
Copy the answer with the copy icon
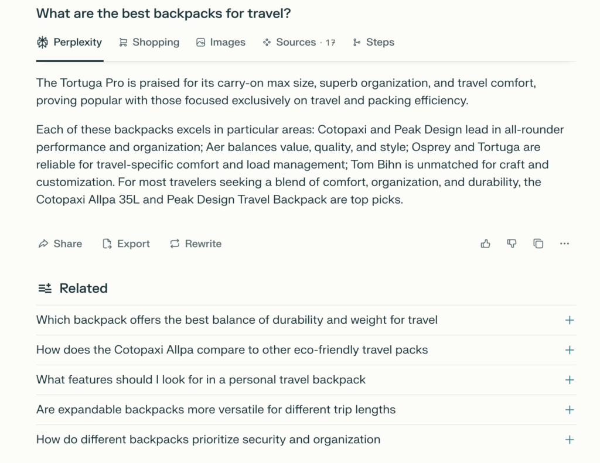pyautogui.click(x=538, y=243)
